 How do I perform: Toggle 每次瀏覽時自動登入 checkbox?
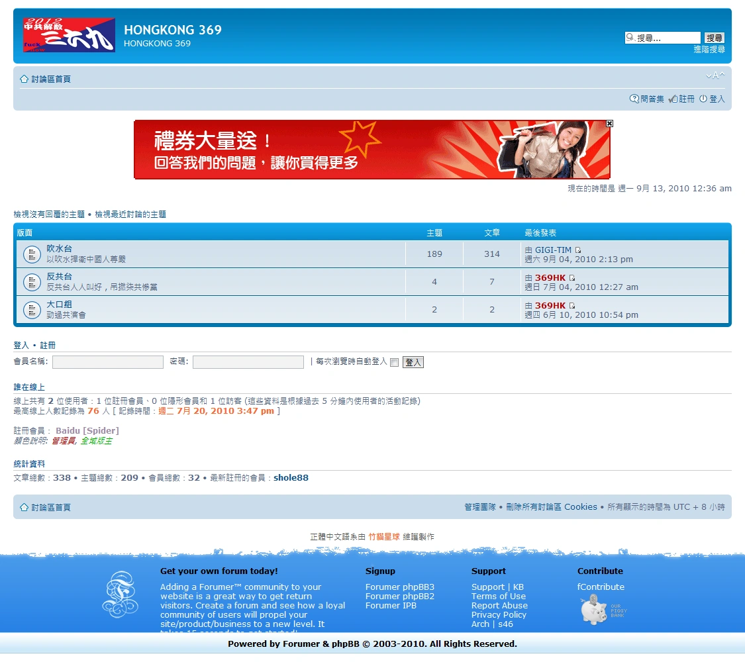click(x=394, y=362)
